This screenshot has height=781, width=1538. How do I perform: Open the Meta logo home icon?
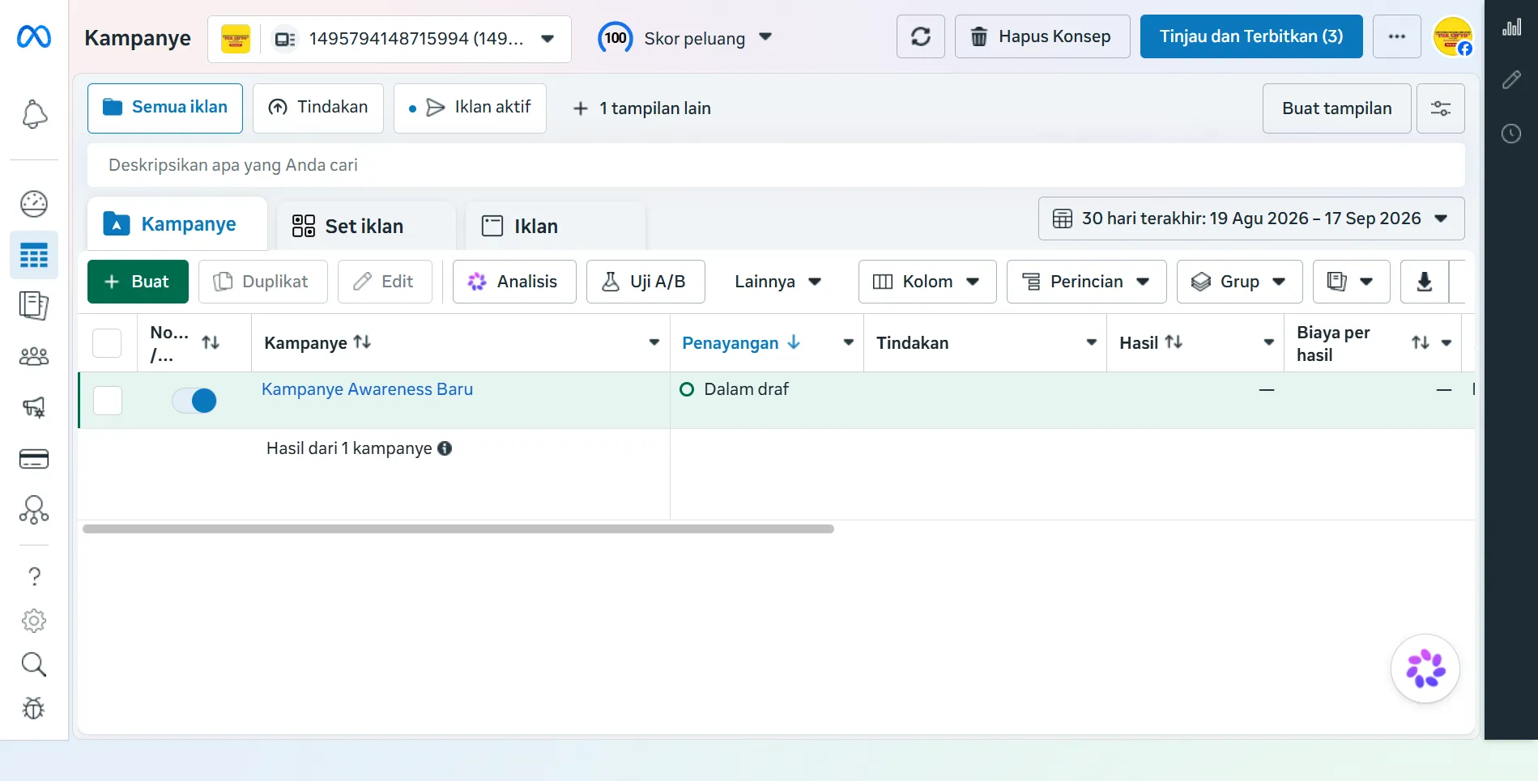click(x=34, y=36)
